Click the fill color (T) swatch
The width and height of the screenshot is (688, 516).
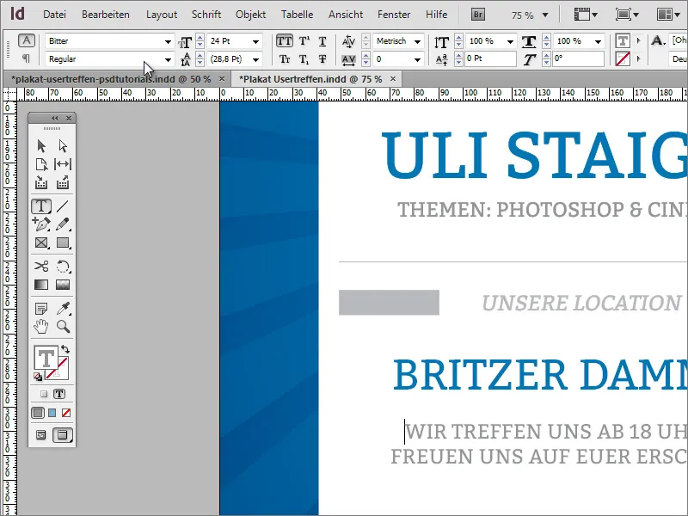pyautogui.click(x=44, y=359)
